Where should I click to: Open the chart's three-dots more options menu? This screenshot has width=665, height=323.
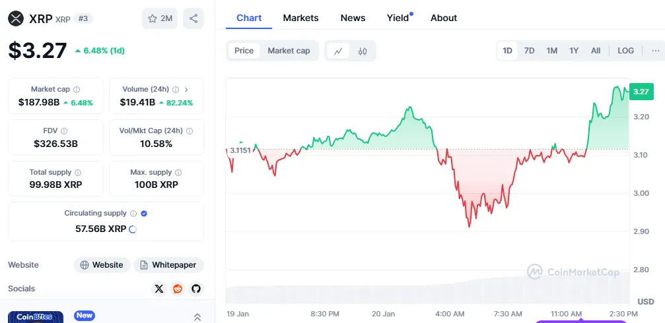coord(655,51)
